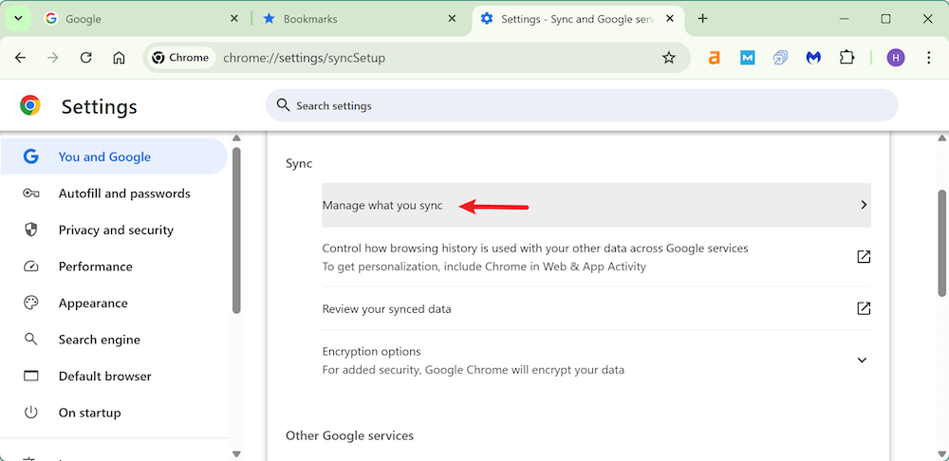
Task: Bookmark this page with the star icon
Action: (668, 58)
